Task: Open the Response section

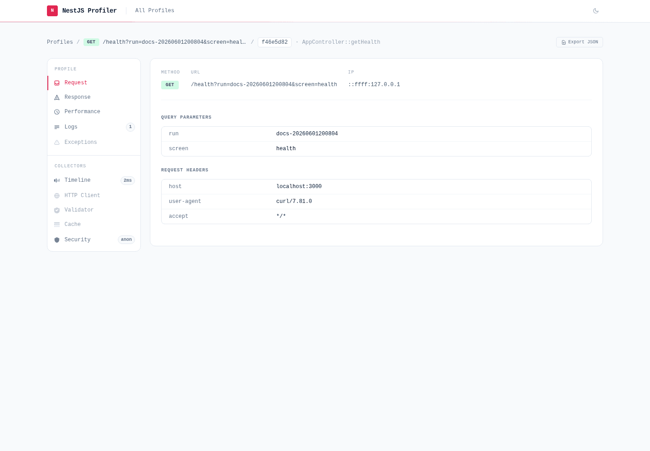Action: [94, 97]
